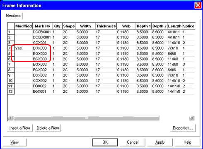
Task: Click length 11/8/10 in row 3
Action: pos(175,43)
